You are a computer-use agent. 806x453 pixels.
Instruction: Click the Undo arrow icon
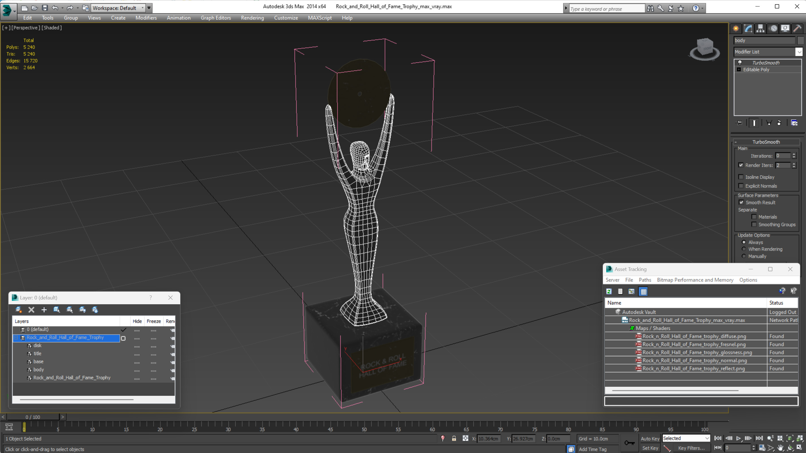[55, 8]
